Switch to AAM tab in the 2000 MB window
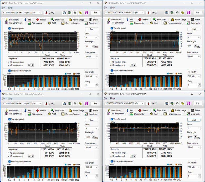Screen dimensions: 205x182 click(52, 114)
